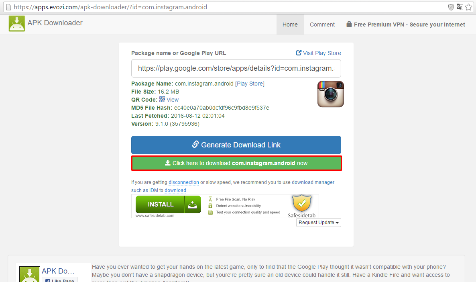The width and height of the screenshot is (476, 282).
Task: Click the APK Do... Facebook page title
Action: coord(58,271)
